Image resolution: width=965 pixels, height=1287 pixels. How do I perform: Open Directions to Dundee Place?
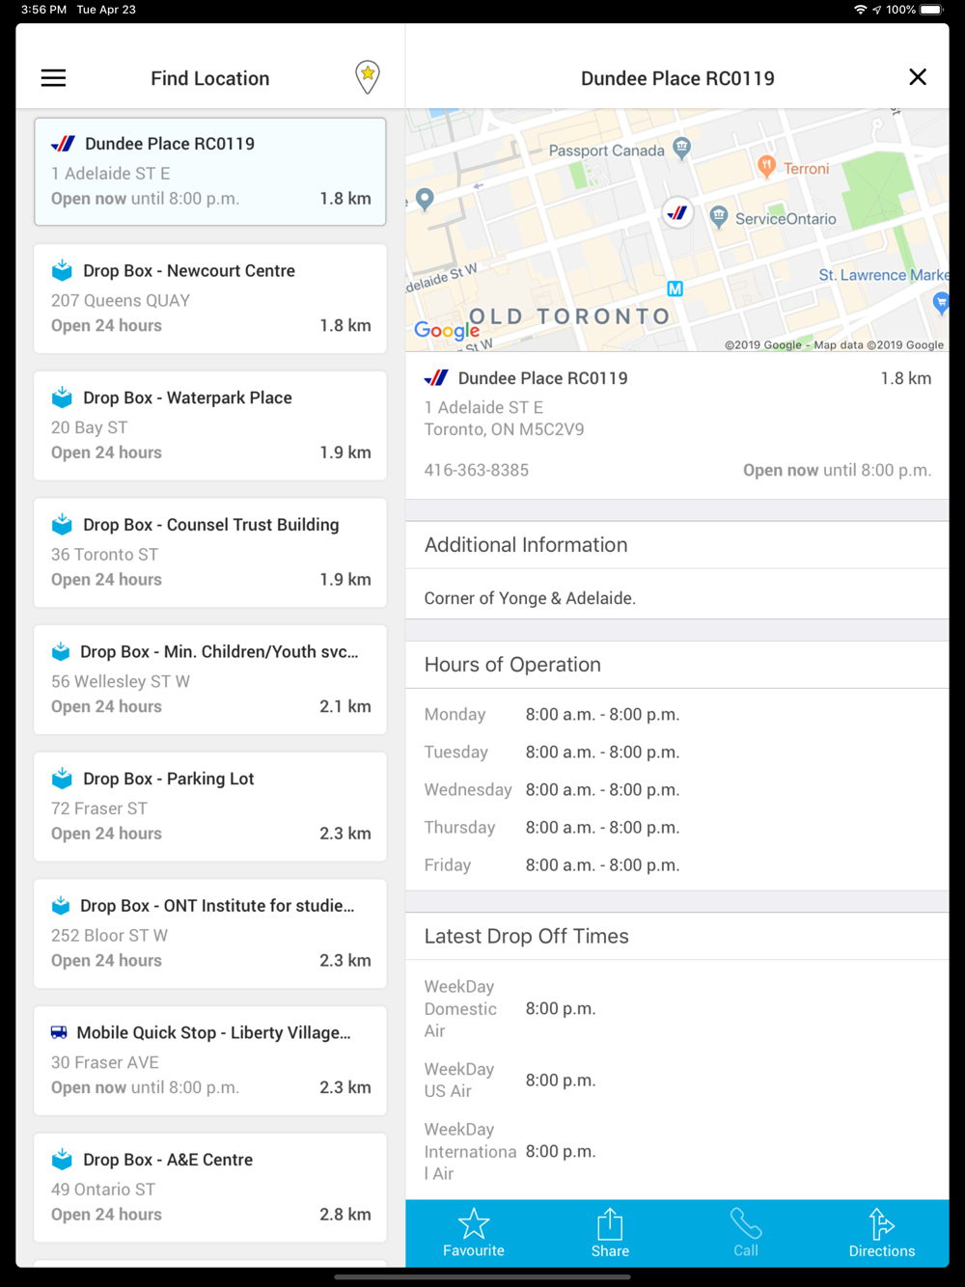point(882,1233)
